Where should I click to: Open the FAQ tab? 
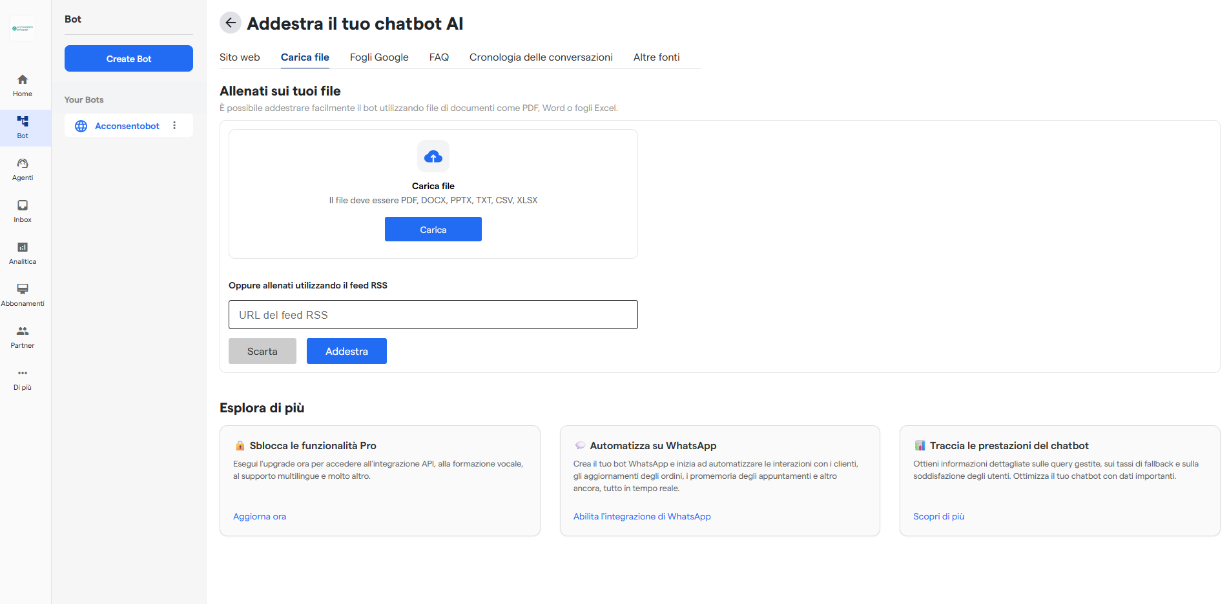tap(439, 57)
